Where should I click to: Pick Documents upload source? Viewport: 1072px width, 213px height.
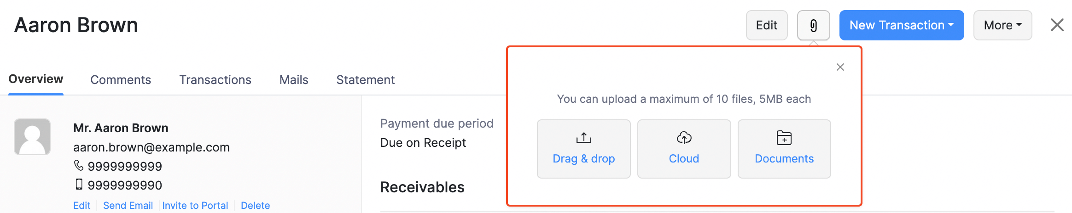784,149
